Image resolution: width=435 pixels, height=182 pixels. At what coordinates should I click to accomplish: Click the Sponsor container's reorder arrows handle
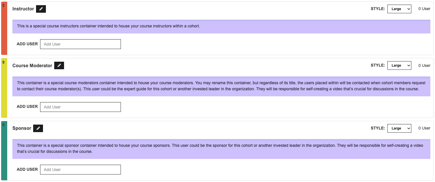point(3,125)
